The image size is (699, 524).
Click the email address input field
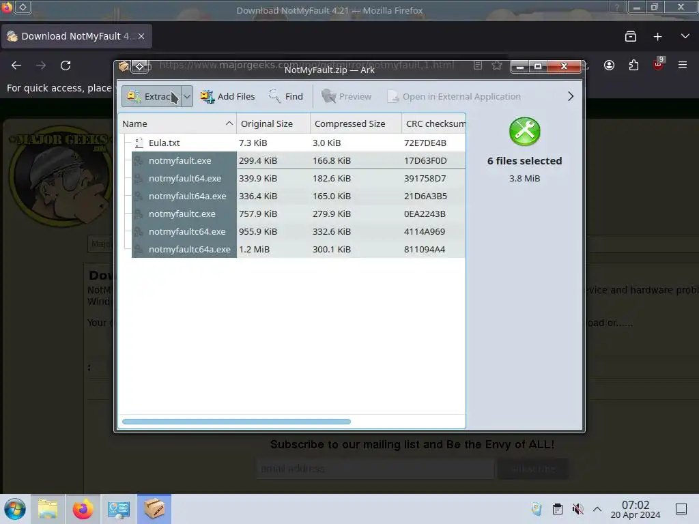point(375,469)
